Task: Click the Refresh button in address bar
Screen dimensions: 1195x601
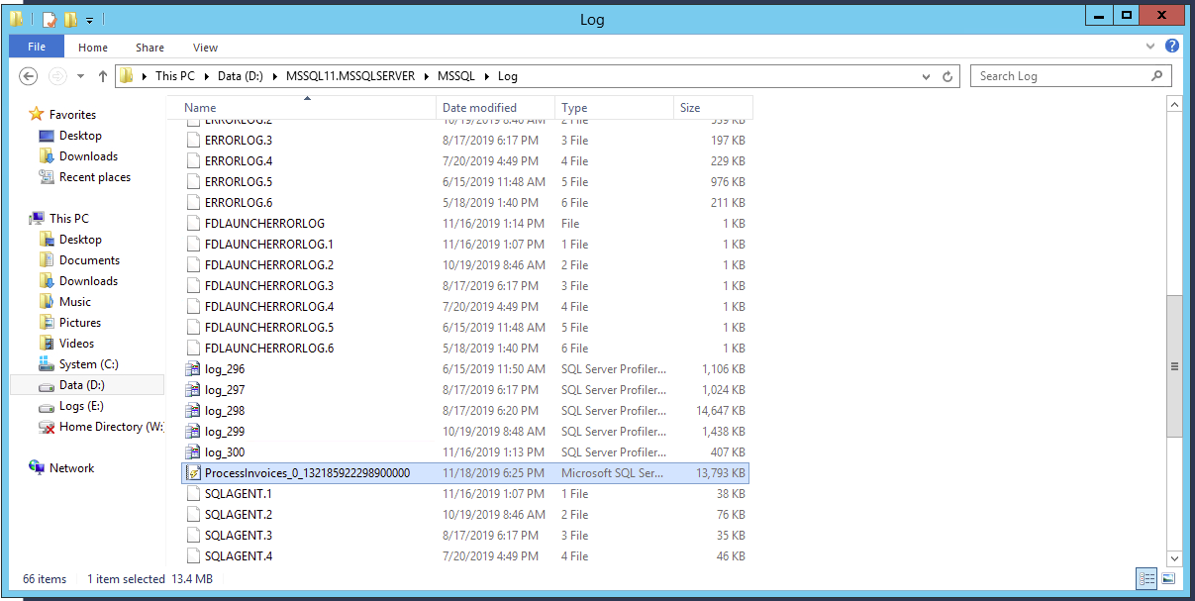Action: [x=947, y=76]
